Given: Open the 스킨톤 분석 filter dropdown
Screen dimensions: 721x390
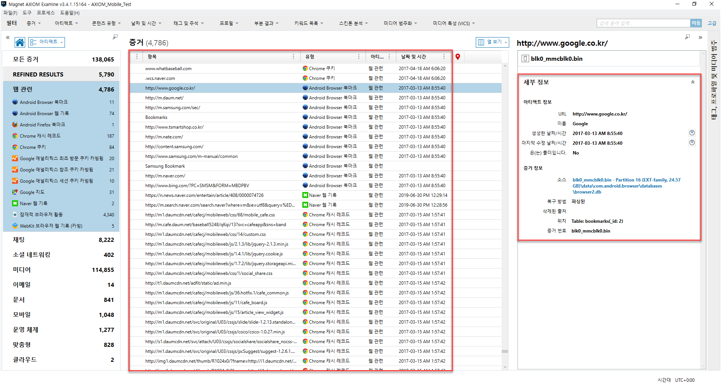Looking at the screenshot, I should tap(353, 23).
